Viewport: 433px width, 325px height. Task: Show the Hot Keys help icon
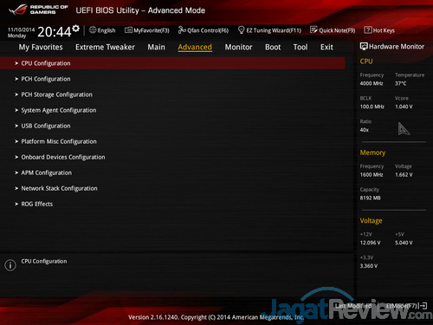[368, 29]
